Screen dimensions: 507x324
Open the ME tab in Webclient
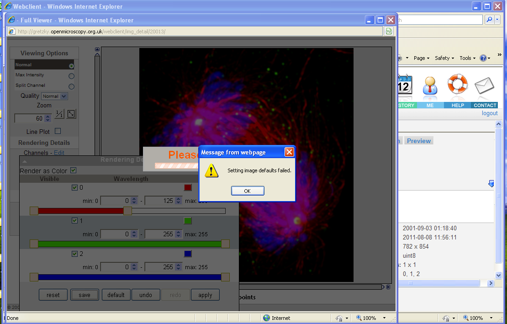tap(430, 105)
